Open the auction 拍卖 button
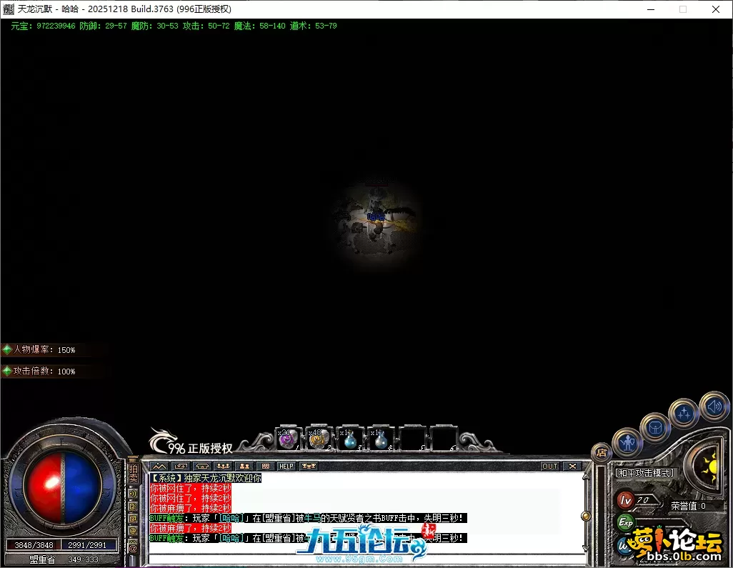 pos(133,473)
